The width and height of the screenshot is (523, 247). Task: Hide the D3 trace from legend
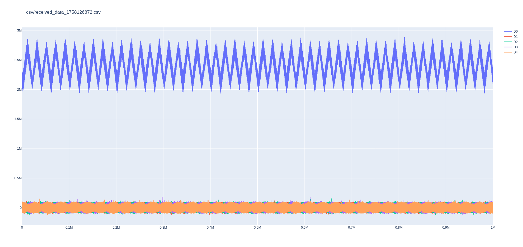click(515, 47)
